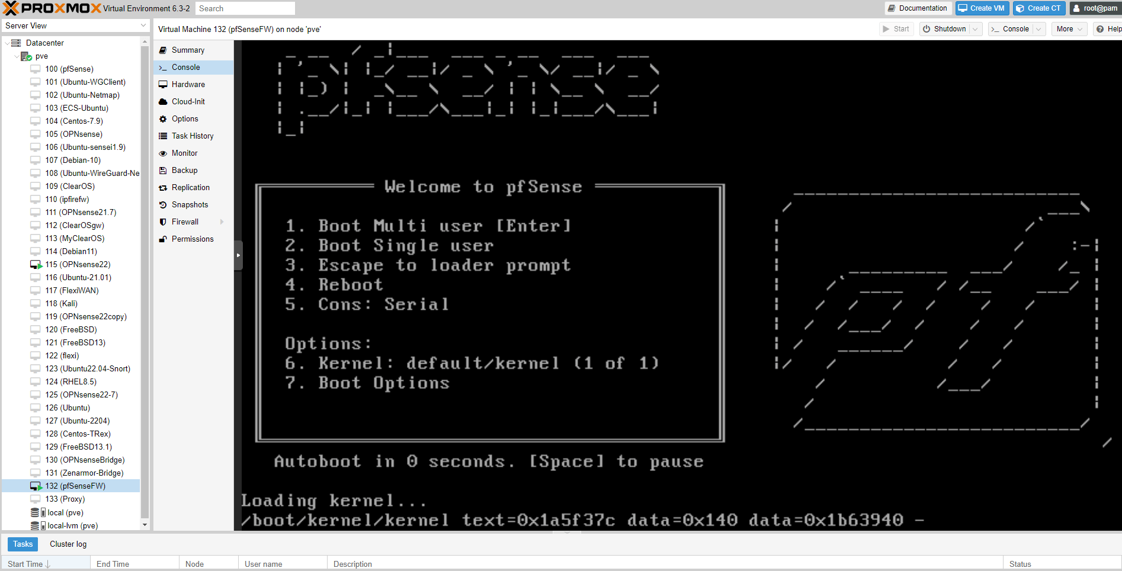Viewport: 1122px width, 571px height.
Task: Click the pve node icon
Action: [26, 56]
